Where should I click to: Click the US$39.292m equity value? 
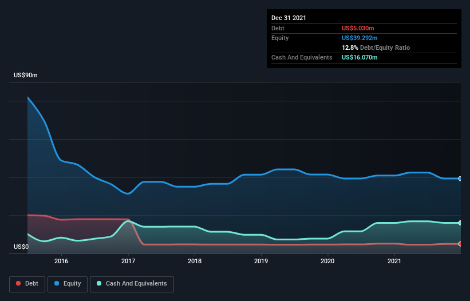(360, 38)
